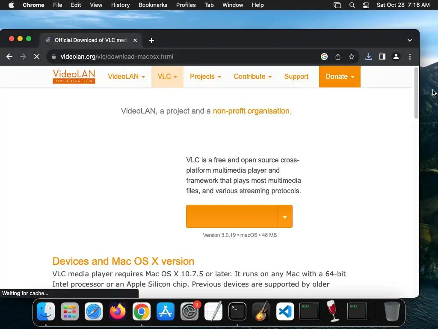Image resolution: width=438 pixels, height=329 pixels.
Task: Click the date and time clock
Action: tap(403, 5)
